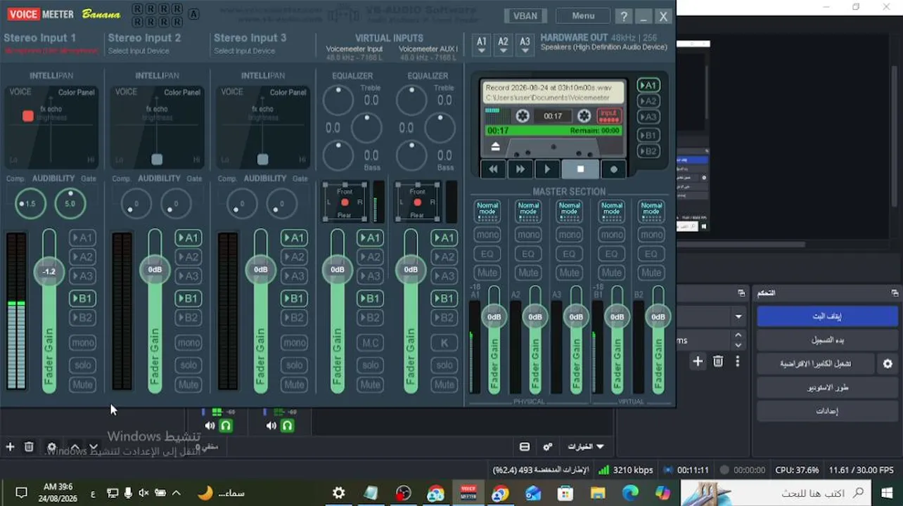Mute the Stereo Input 1 strip
Viewport: 903px width, 506px height.
coord(82,384)
